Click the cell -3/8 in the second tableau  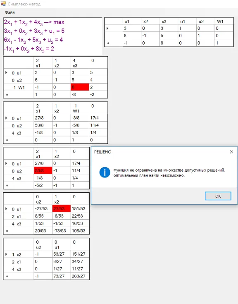(80, 118)
